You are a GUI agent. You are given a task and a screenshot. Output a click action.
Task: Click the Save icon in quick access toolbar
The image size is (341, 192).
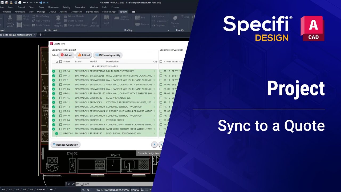2,2
